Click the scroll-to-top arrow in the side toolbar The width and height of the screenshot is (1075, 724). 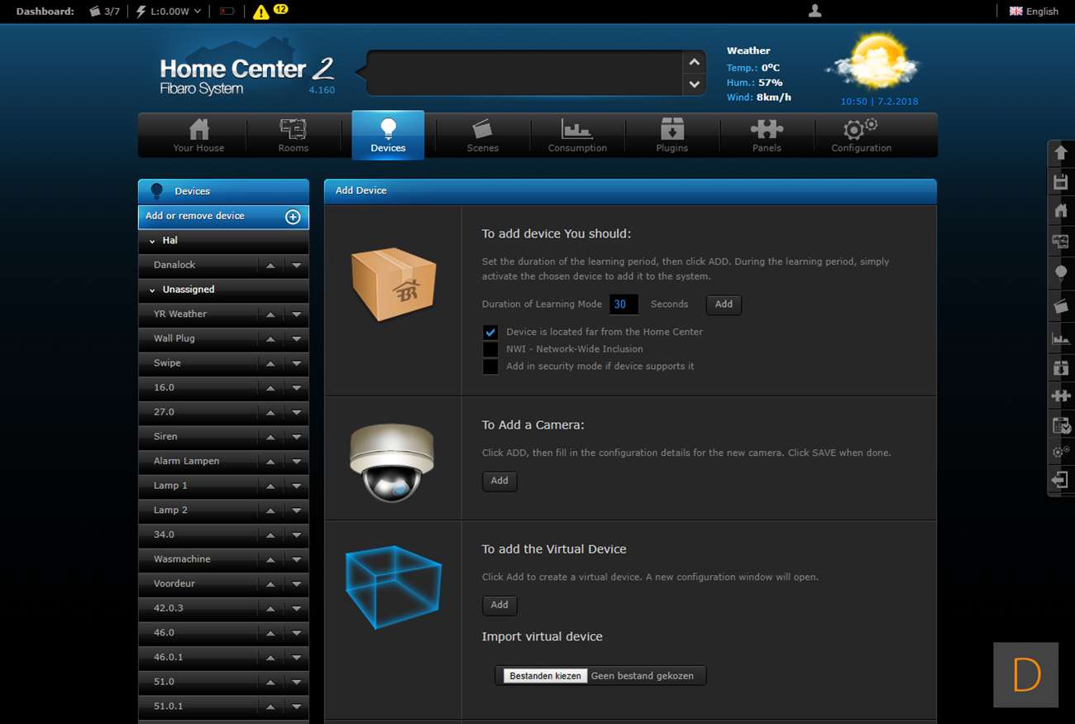click(x=1061, y=153)
